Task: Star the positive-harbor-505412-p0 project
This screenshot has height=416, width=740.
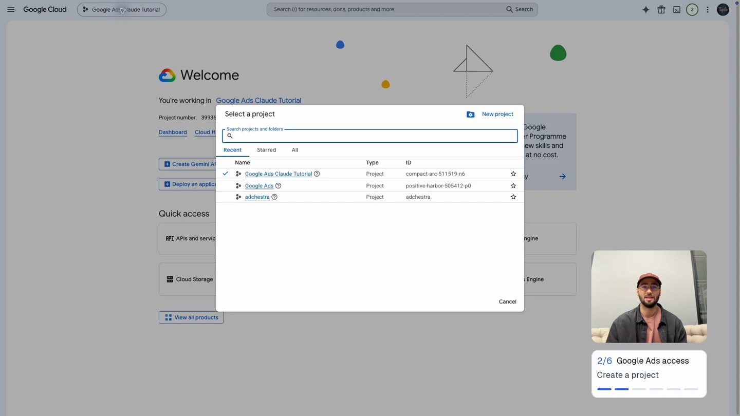Action: pos(513,185)
